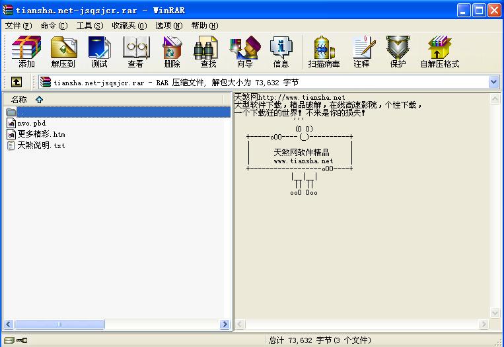Select the '..' parent directory row
This screenshot has height=347, width=504.
coord(118,112)
